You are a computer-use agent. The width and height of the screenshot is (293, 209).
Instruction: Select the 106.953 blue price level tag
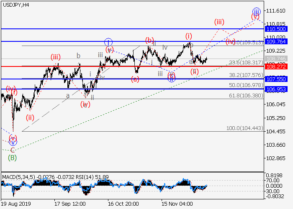tap(276, 89)
